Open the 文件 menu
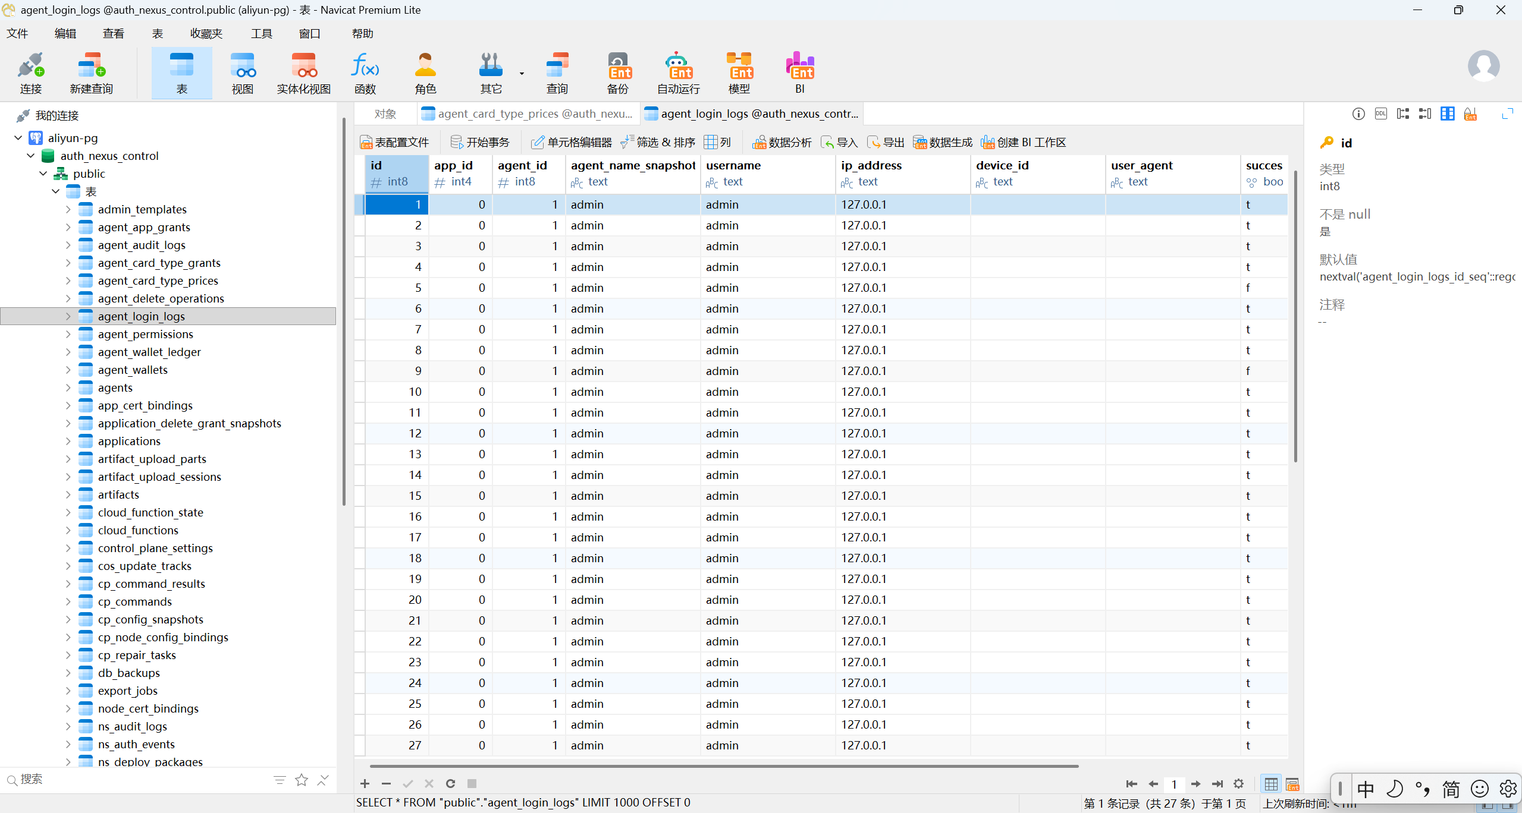This screenshot has height=813, width=1522. (17, 33)
